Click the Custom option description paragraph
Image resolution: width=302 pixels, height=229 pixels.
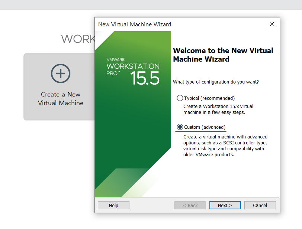(x=225, y=145)
